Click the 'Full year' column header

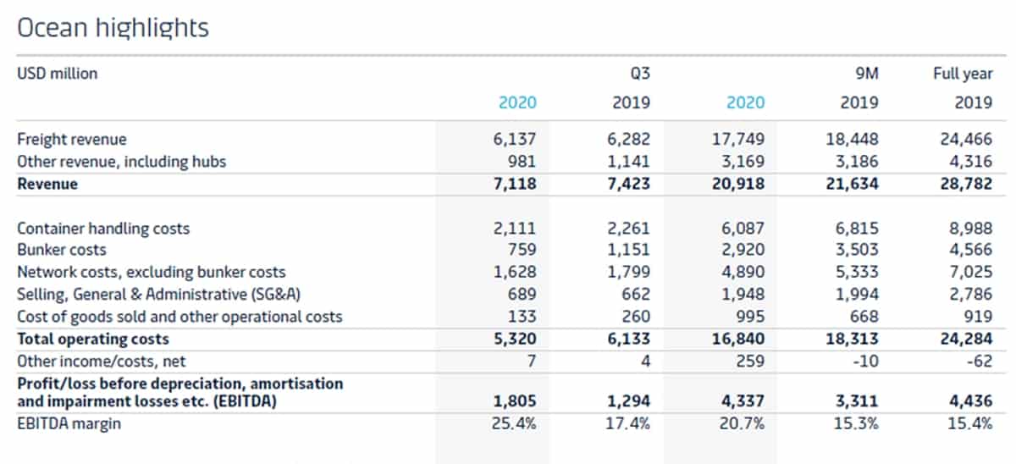pyautogui.click(x=963, y=74)
